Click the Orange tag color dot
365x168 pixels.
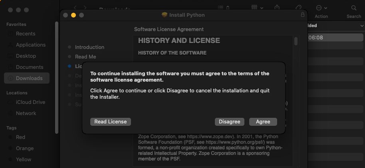10,148
